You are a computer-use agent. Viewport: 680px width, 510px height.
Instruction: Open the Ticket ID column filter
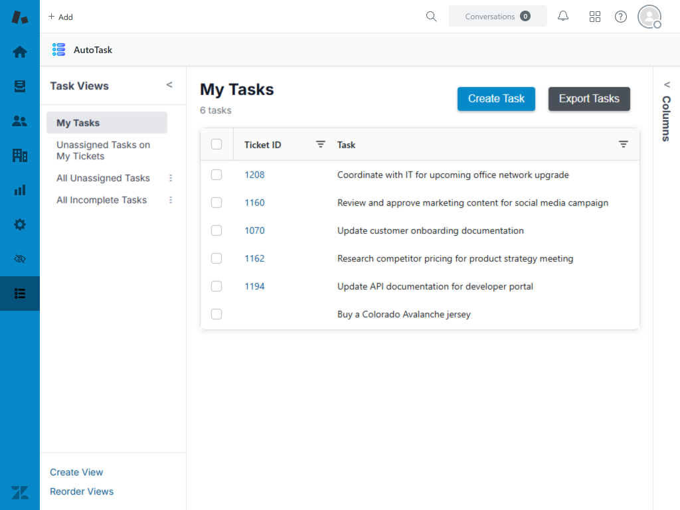pos(321,144)
